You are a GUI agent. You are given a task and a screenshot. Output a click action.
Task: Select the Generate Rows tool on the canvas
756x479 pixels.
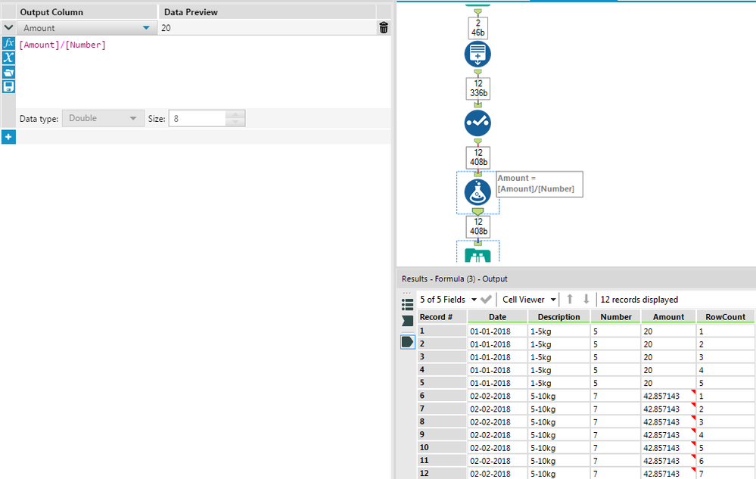pyautogui.click(x=478, y=54)
